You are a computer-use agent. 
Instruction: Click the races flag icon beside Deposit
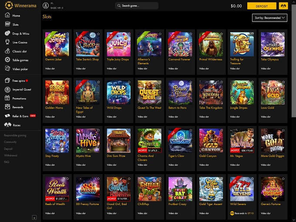(x=283, y=6)
